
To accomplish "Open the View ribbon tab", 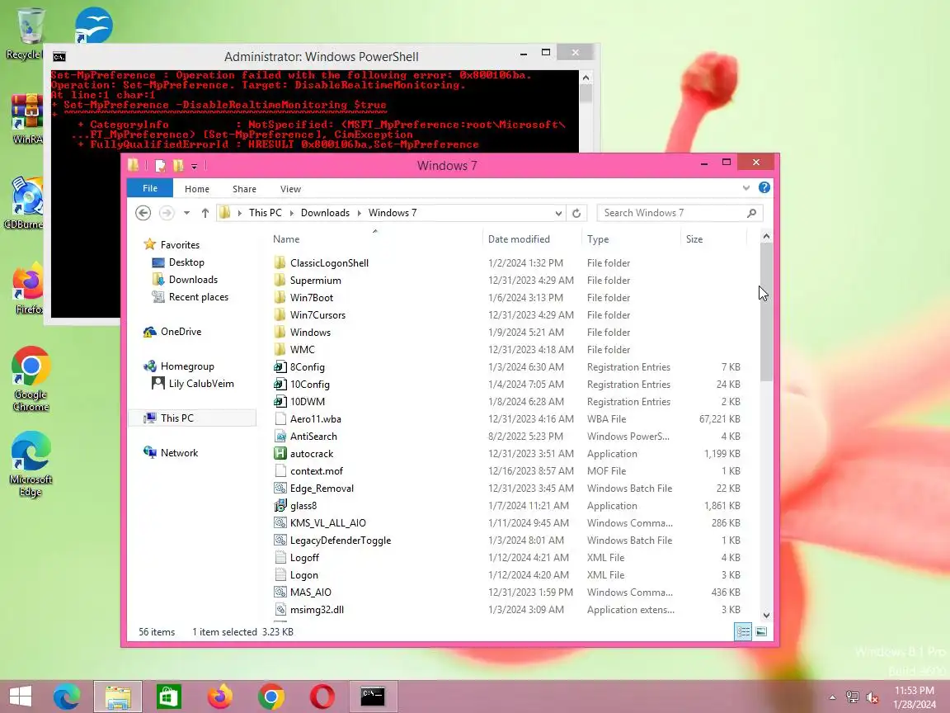I will click(290, 188).
